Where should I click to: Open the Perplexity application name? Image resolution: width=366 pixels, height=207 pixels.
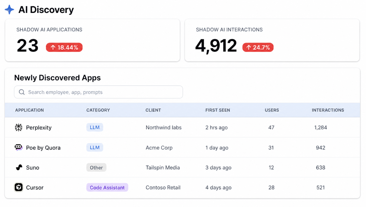[39, 128]
